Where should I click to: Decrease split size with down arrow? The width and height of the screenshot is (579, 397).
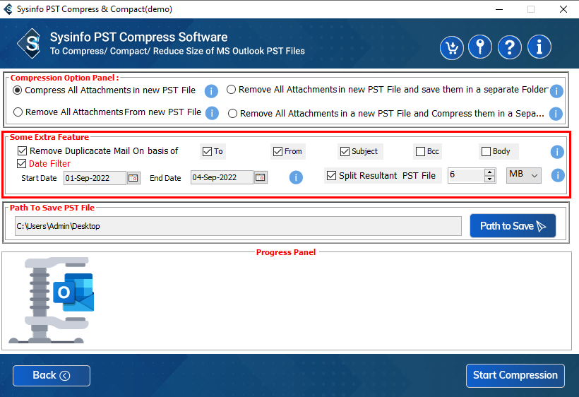point(489,179)
